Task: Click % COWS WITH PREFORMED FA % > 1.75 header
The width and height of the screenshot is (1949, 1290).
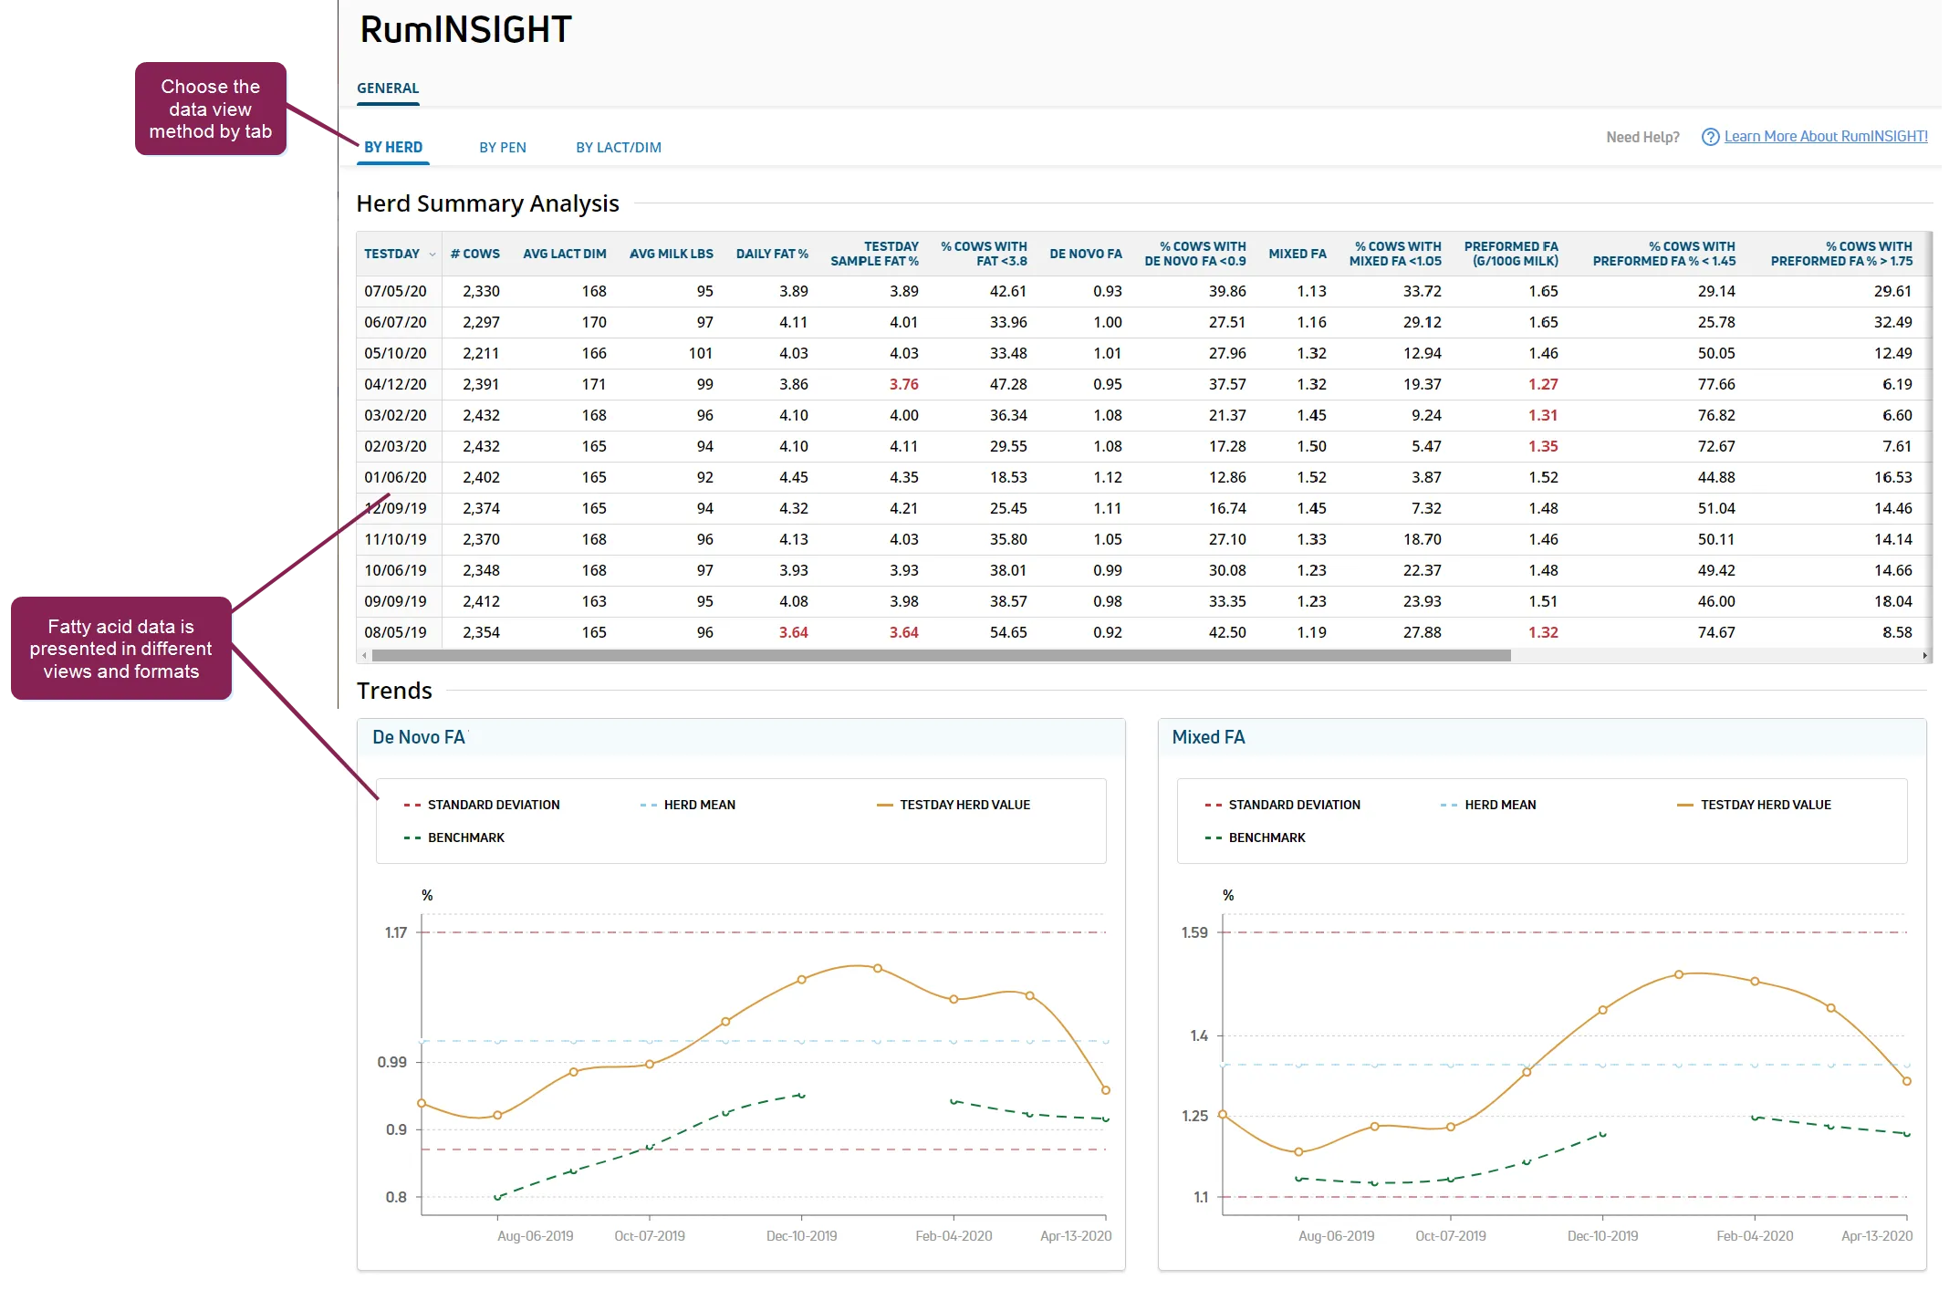Action: [x=1842, y=255]
